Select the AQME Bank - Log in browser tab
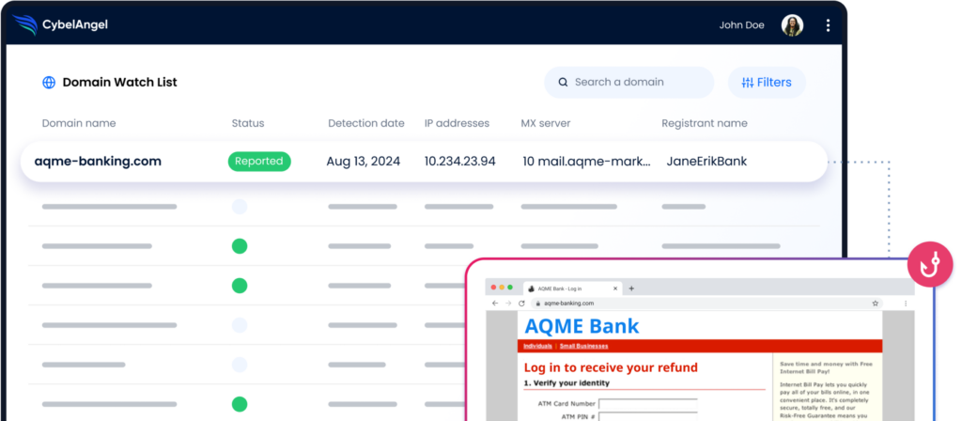This screenshot has width=962, height=421. pos(572,288)
